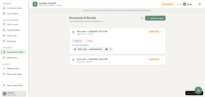This screenshot has width=205, height=97.
Task: Click pending review badge on 4:57 note
Action: [154, 31]
